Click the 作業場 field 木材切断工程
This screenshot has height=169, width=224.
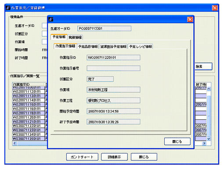[113, 90]
